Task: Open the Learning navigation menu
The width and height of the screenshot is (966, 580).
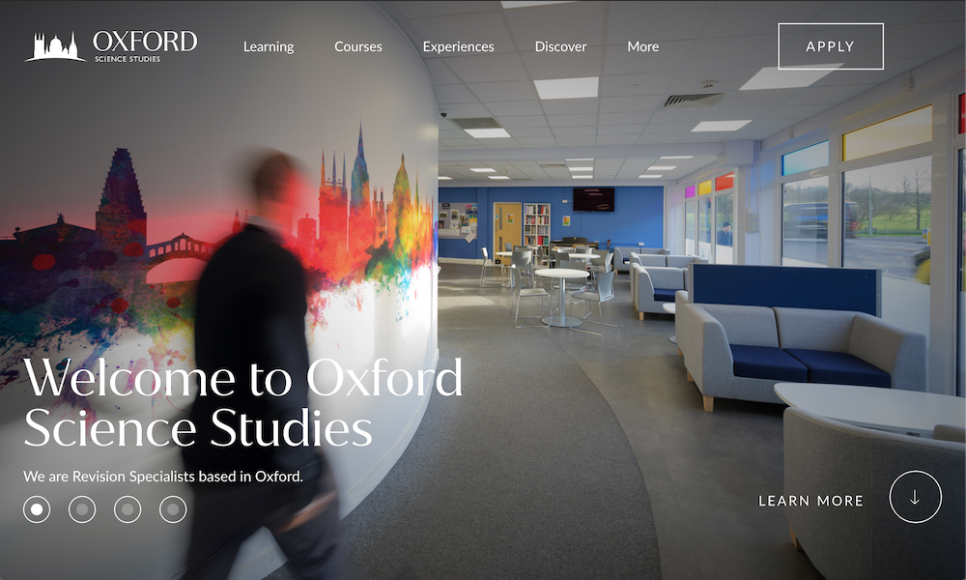Action: (x=269, y=46)
